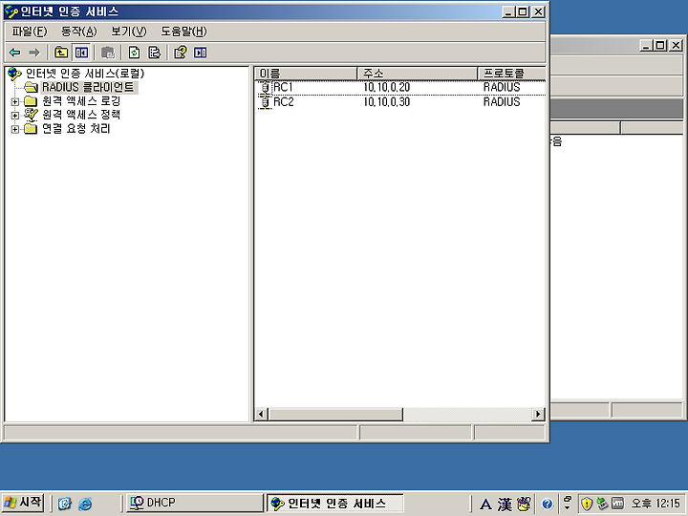This screenshot has height=516, width=688.
Task: Click the horizontal scrollbar thumb
Action: tap(335, 414)
